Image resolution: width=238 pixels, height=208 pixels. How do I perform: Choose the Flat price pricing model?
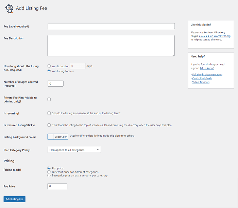pos(49,168)
